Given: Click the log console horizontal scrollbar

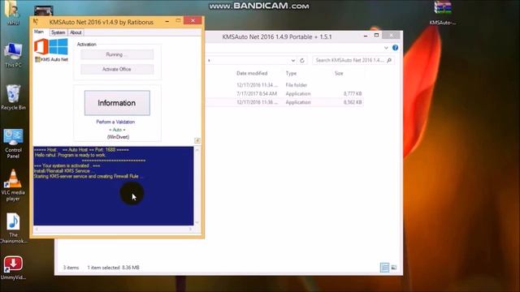Looking at the screenshot, I should 114,229.
